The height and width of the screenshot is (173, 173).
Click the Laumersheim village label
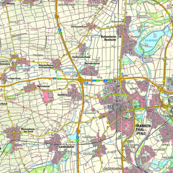click(14, 78)
